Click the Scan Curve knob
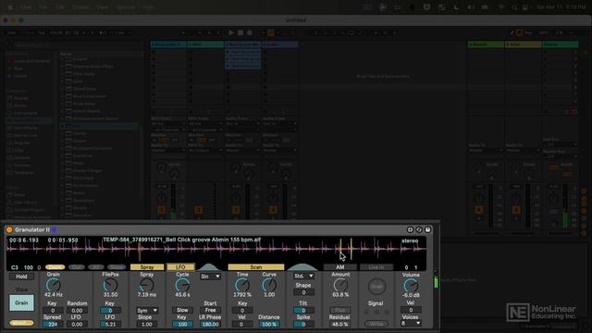This screenshot has width=592, height=333. click(x=269, y=286)
